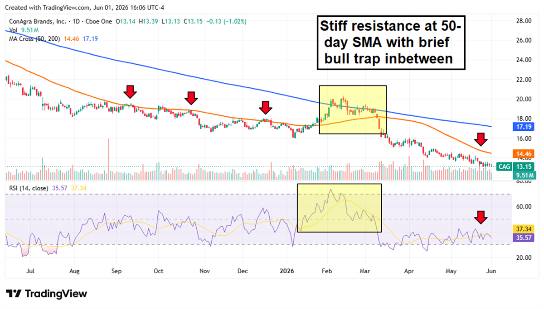Click the 2026 date axis label
544x309 pixels.
click(x=287, y=271)
